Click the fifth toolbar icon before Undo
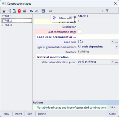The image size is (119, 117). [x=24, y=11]
